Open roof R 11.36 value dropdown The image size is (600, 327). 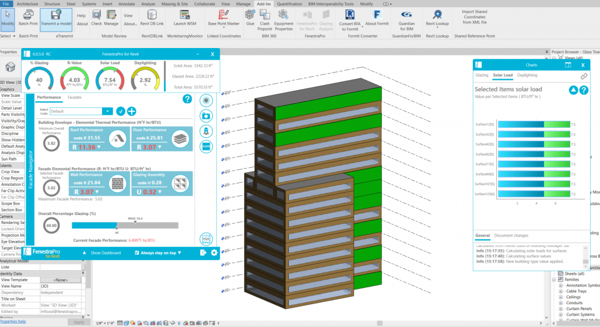[x=99, y=147]
